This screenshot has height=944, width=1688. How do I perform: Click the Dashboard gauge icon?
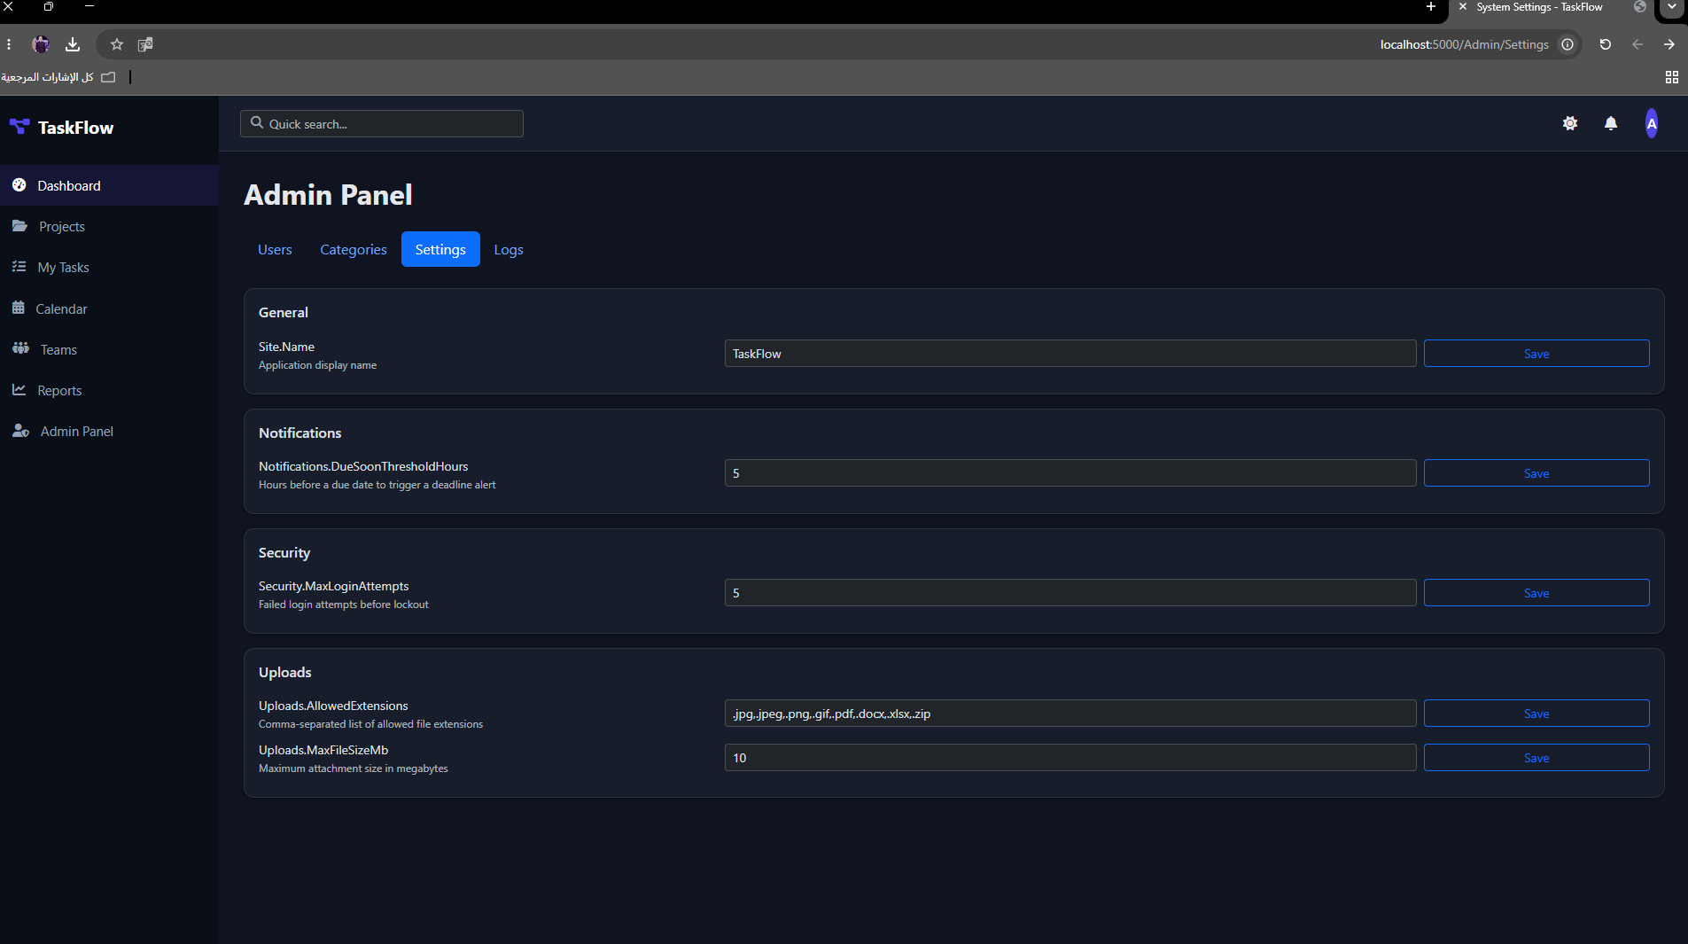click(x=19, y=185)
